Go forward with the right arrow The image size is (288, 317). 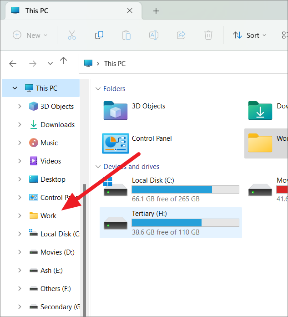pyautogui.click(x=32, y=64)
